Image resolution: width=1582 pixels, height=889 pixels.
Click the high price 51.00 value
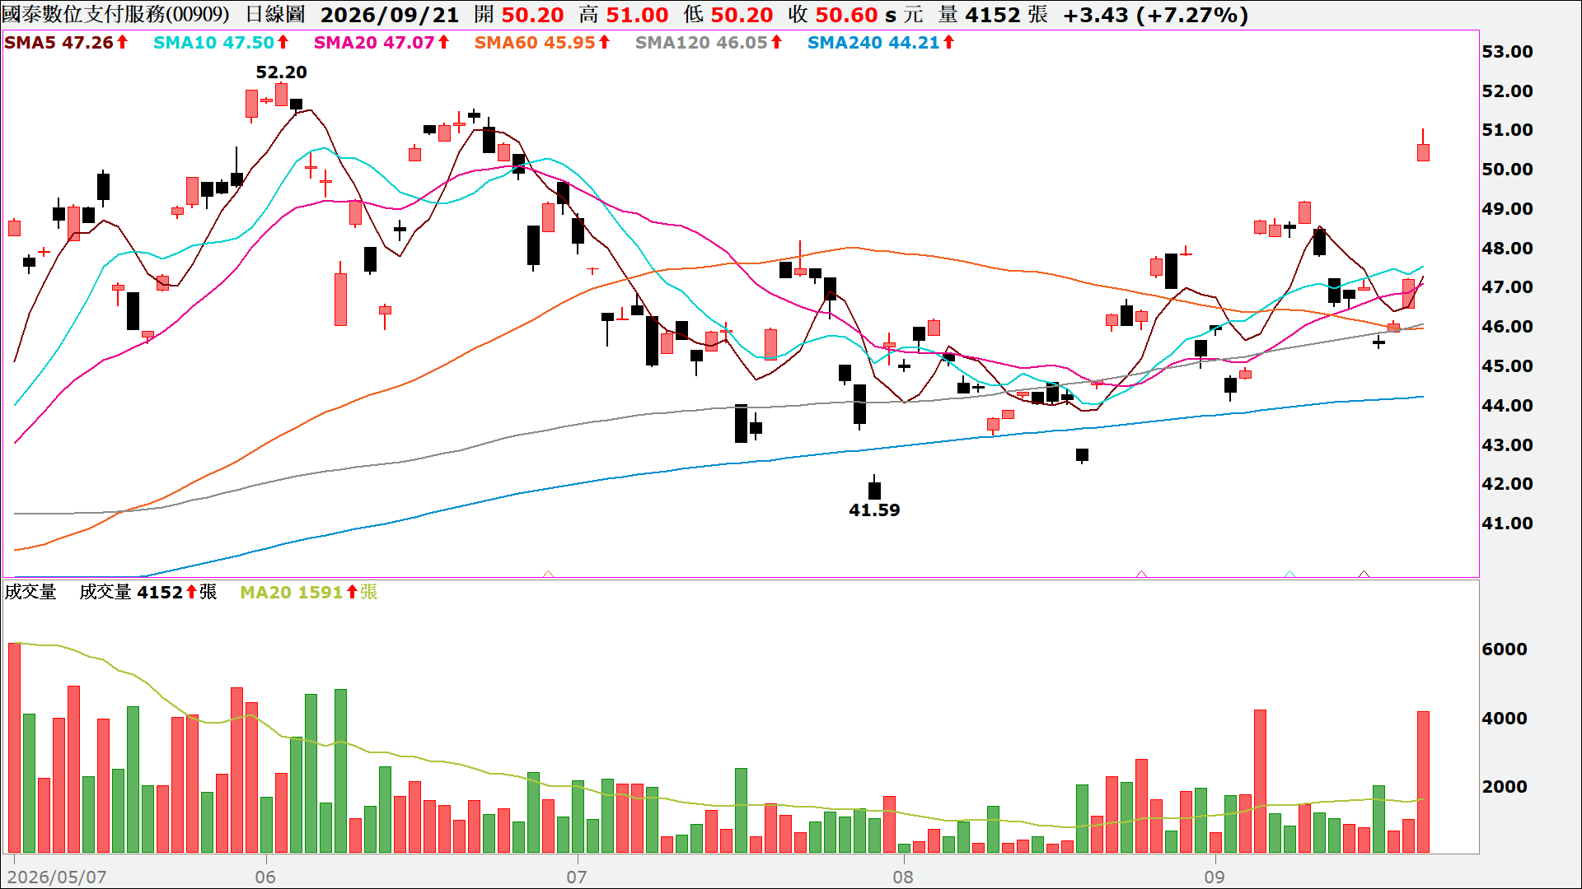[x=637, y=15]
